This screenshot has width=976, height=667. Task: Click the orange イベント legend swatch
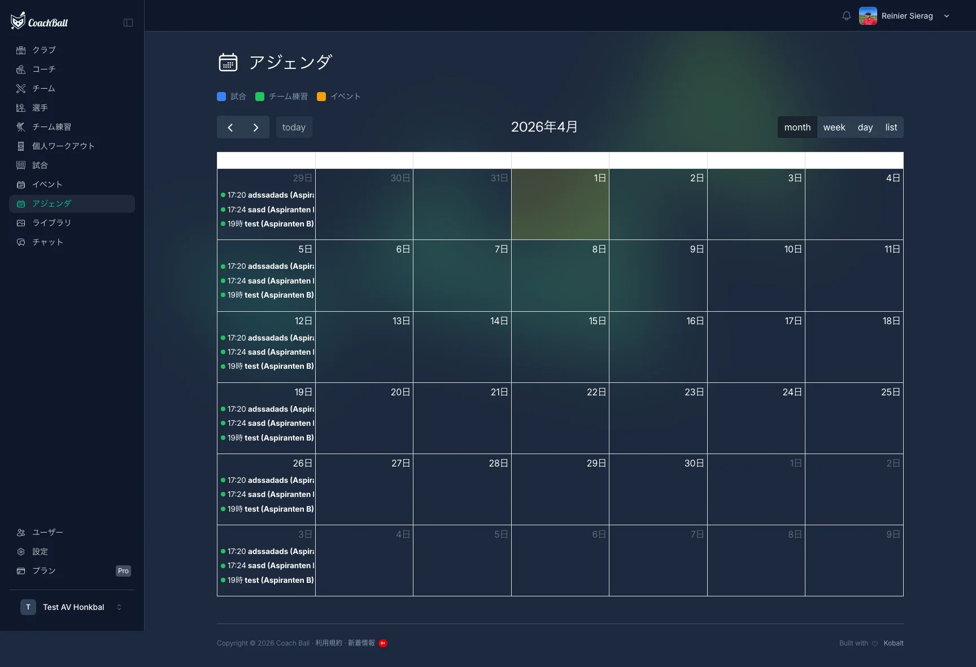[321, 97]
